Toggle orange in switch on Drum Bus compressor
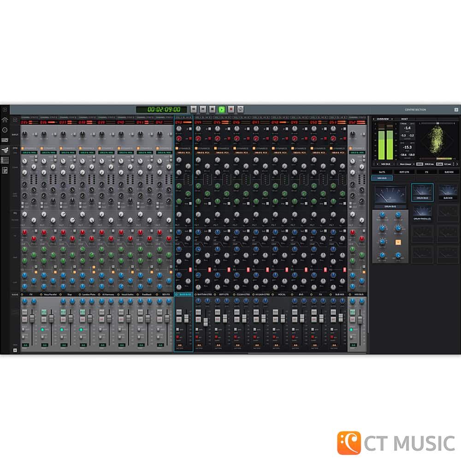Screen dimensions: 461x461 [x=397, y=242]
